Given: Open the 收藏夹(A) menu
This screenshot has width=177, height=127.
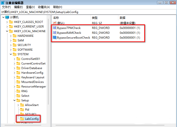Looking at the screenshot, I should [x=44, y=7].
